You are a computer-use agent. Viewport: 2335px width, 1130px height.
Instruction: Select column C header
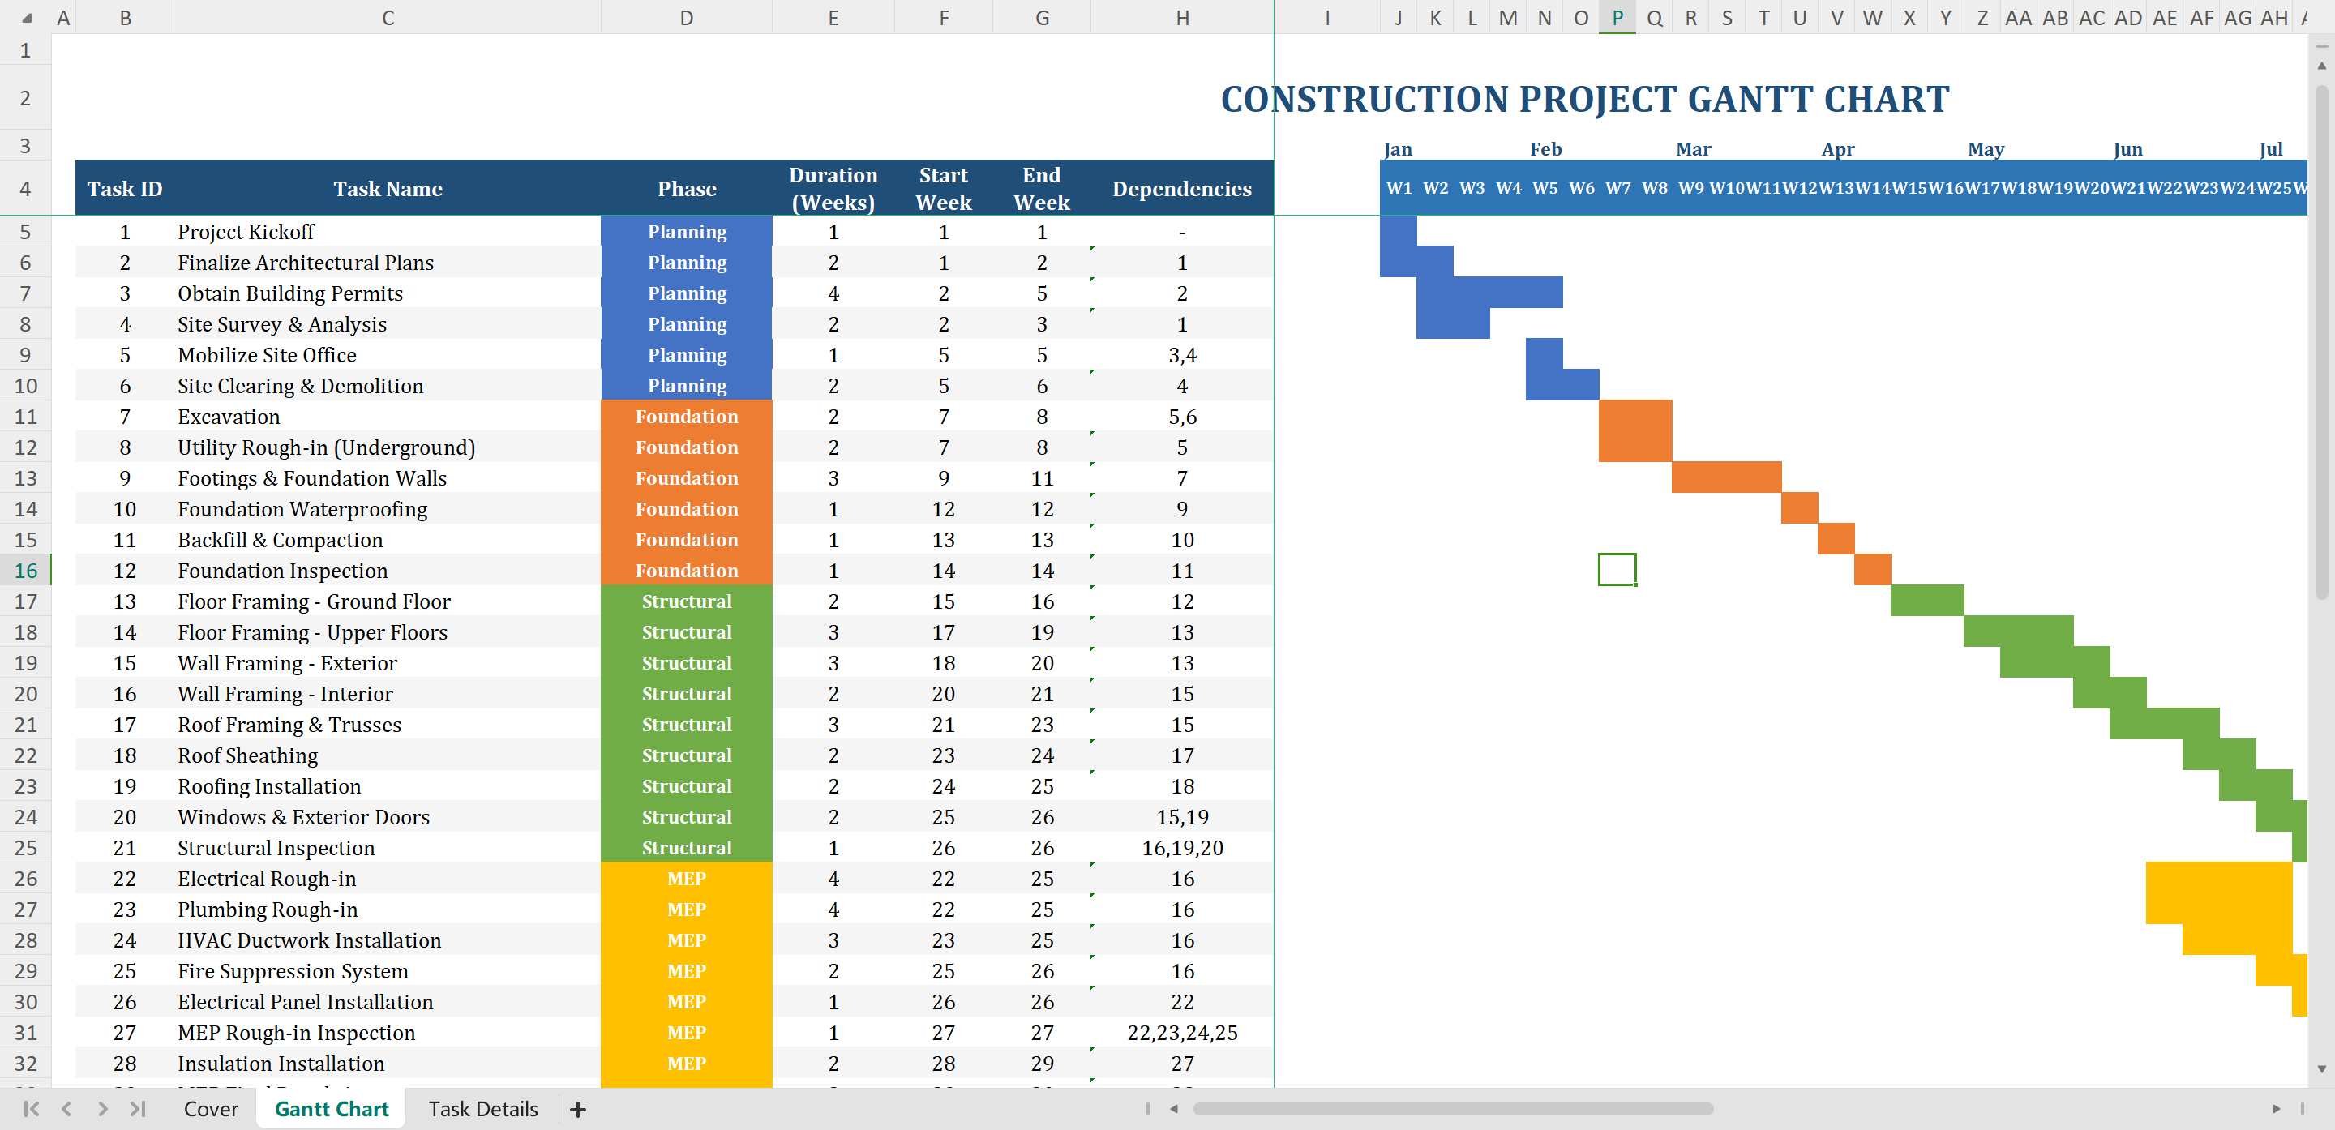387,18
